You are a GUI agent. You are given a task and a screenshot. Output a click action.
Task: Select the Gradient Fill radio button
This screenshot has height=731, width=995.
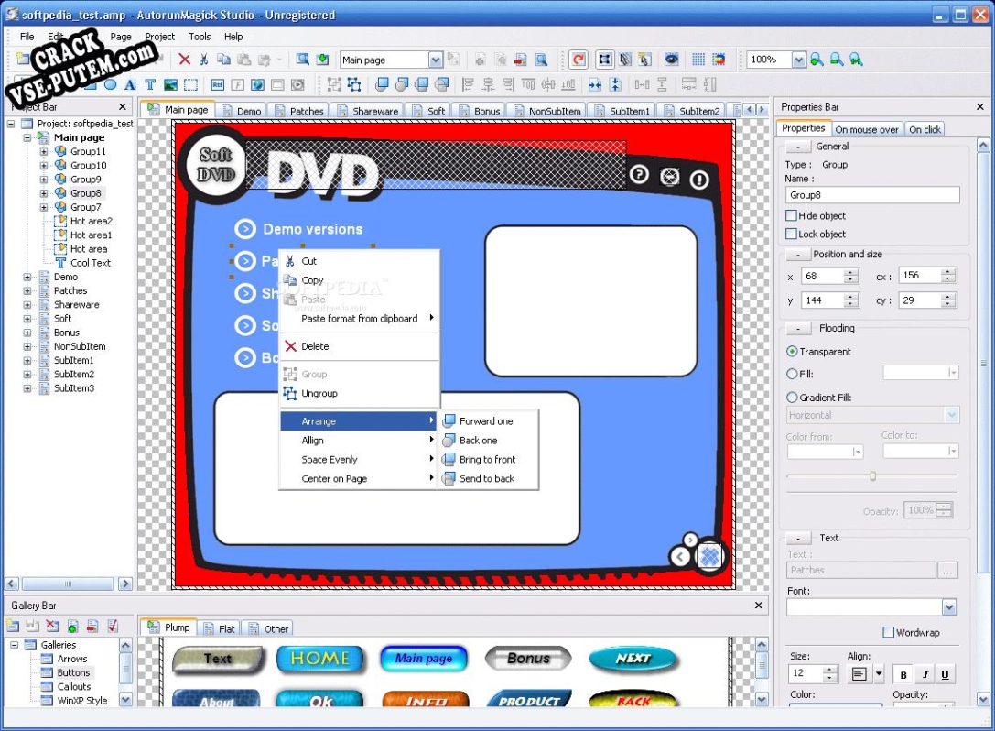[x=793, y=398]
